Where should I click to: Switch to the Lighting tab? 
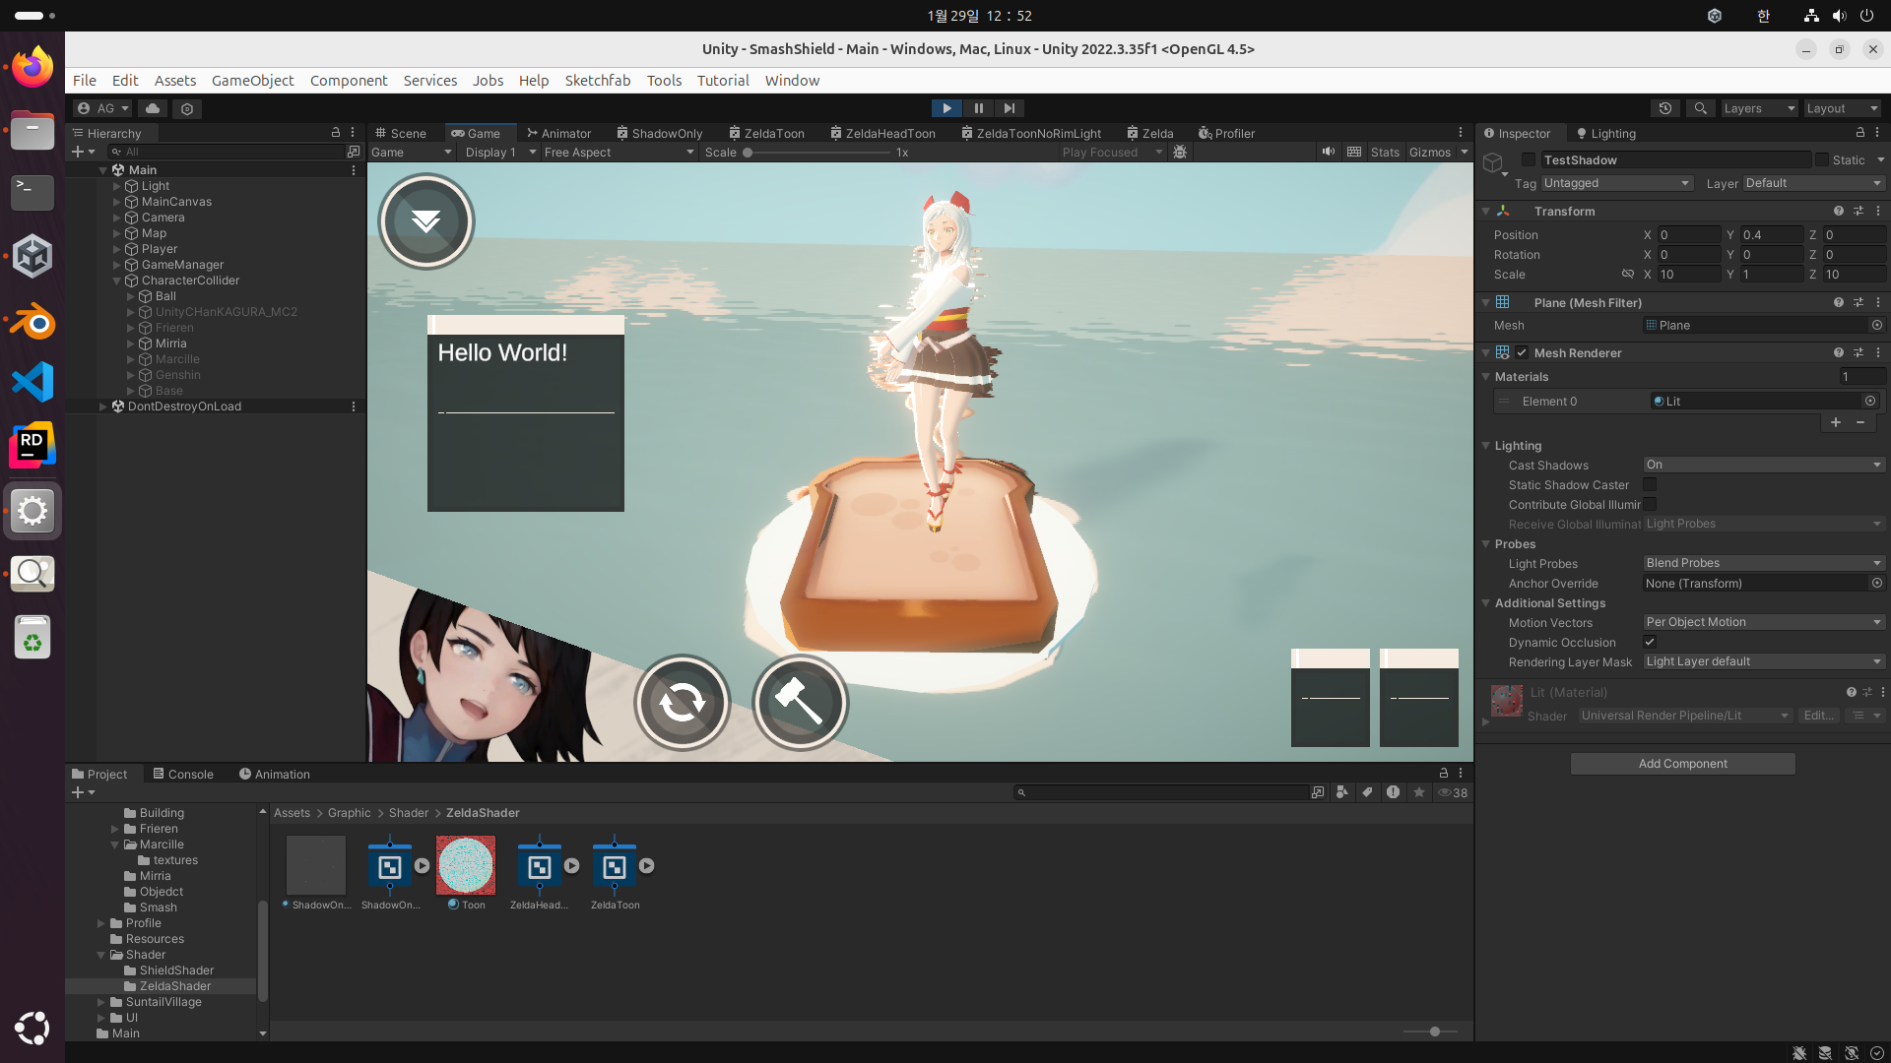[1605, 133]
